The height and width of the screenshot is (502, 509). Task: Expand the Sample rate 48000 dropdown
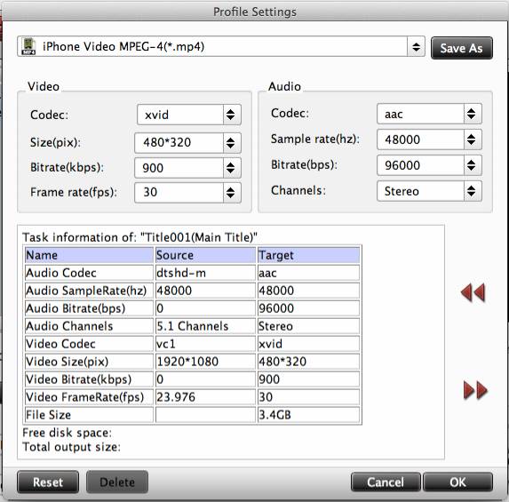pyautogui.click(x=429, y=139)
